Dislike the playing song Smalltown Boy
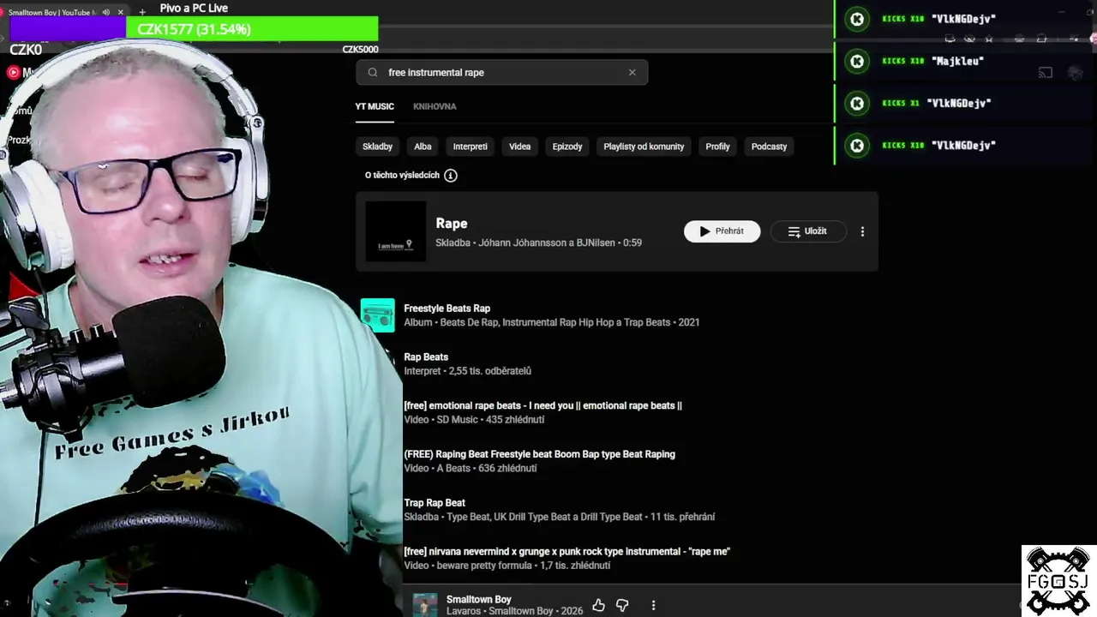 point(622,606)
